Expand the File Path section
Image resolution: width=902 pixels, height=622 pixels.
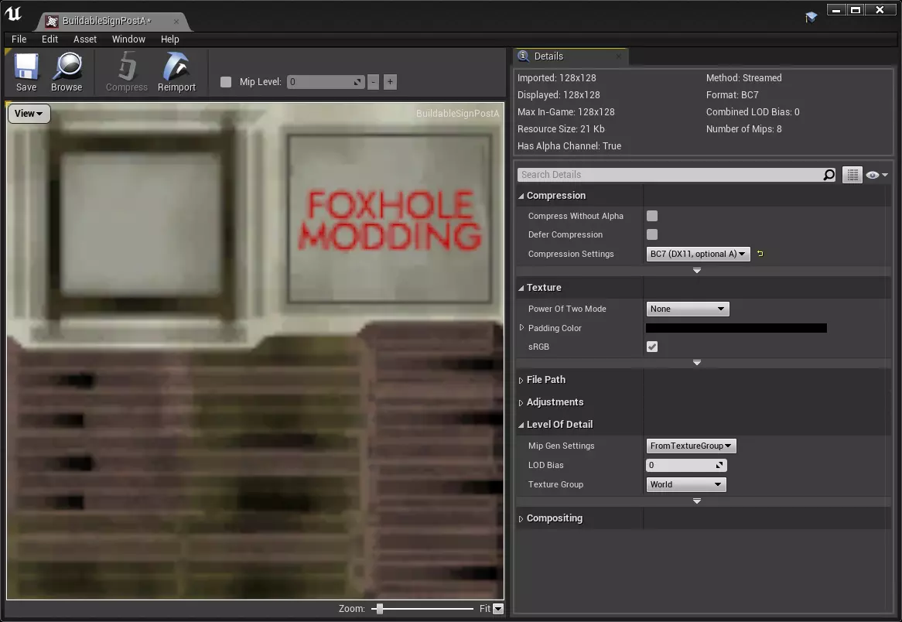[545, 380]
